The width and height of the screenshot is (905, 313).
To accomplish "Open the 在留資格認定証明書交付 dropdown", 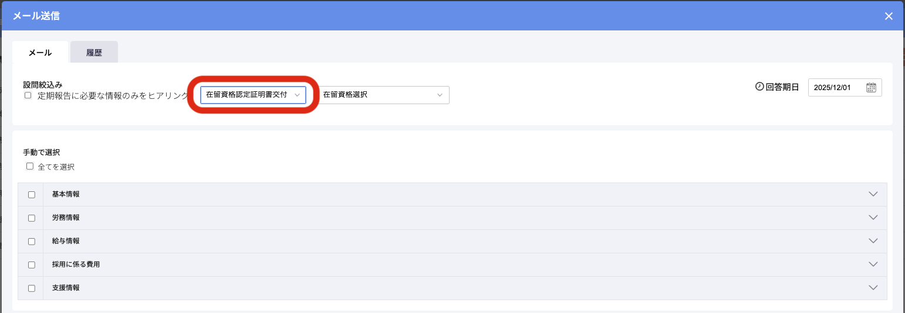I will tap(253, 95).
